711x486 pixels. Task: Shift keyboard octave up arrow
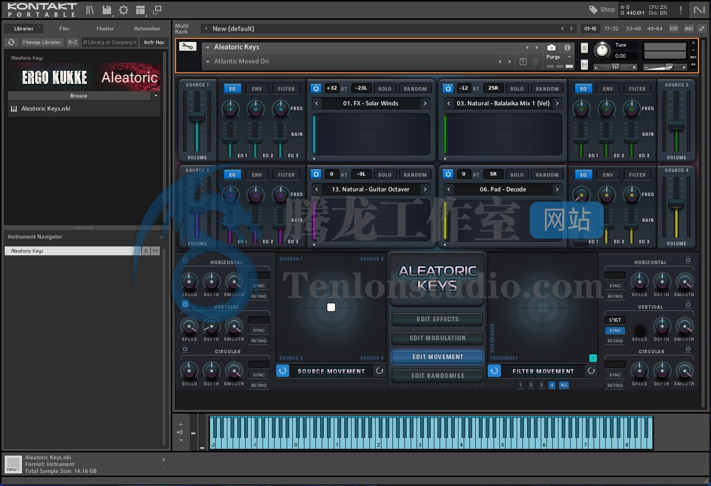point(181,424)
